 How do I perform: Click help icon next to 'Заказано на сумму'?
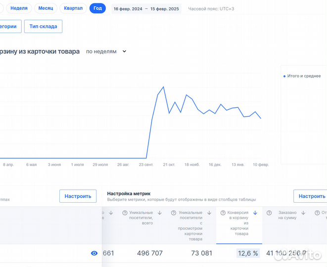(269, 213)
